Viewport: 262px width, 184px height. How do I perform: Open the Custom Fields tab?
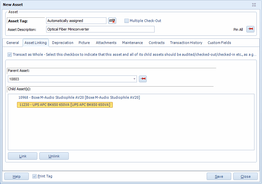tap(219, 43)
